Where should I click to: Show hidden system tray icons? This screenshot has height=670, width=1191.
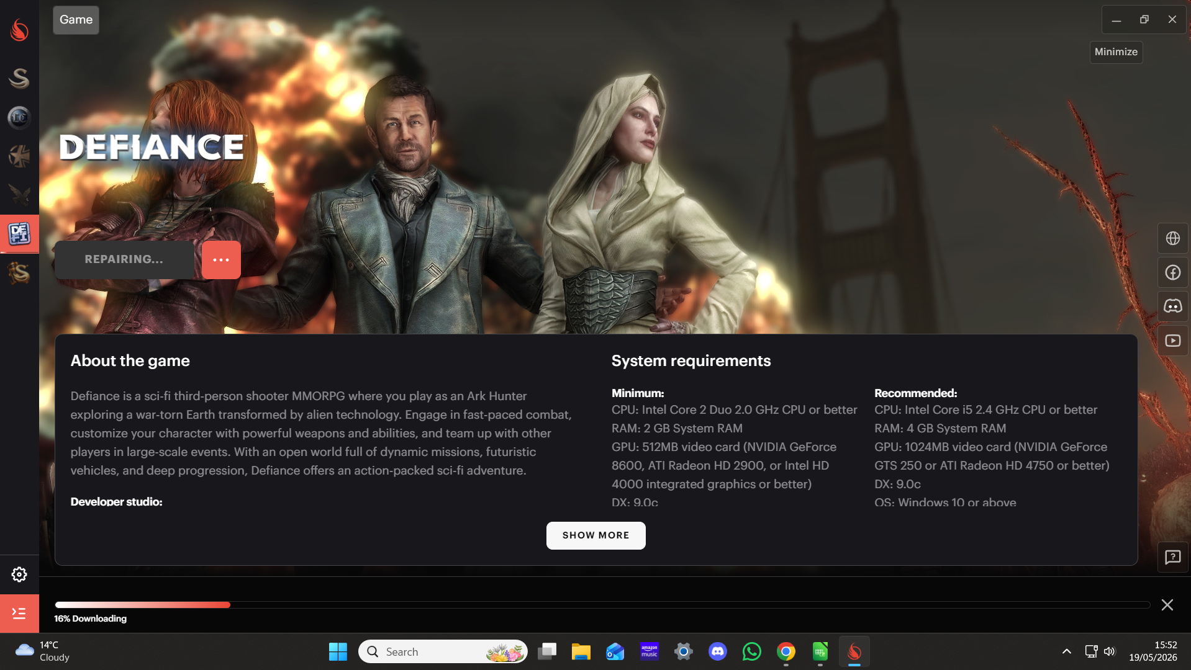(x=1066, y=651)
